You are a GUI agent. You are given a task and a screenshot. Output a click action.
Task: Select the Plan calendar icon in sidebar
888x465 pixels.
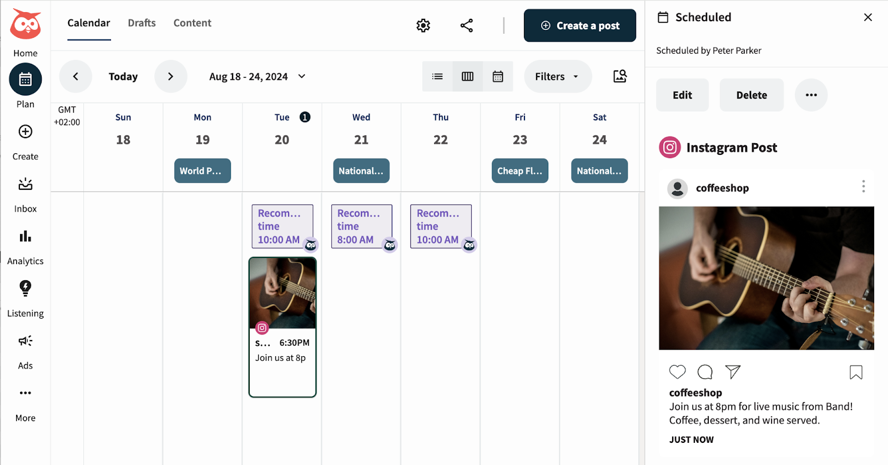click(24, 79)
